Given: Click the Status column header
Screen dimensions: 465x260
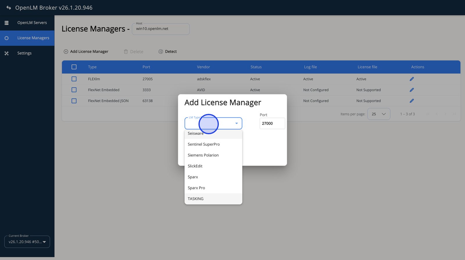Looking at the screenshot, I should [256, 67].
